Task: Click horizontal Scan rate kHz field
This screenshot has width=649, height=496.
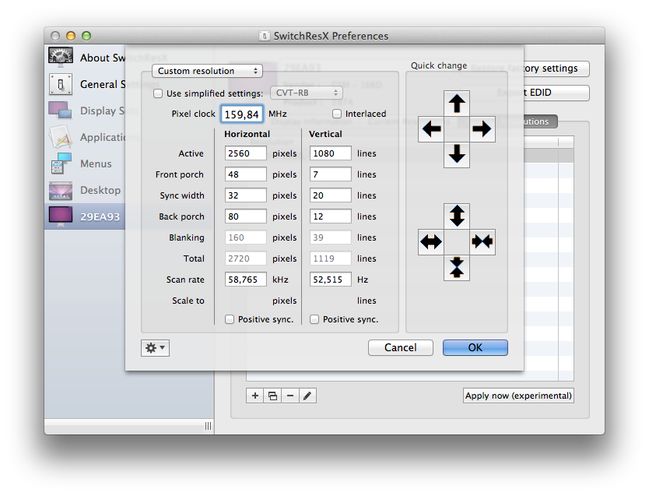Action: [246, 280]
